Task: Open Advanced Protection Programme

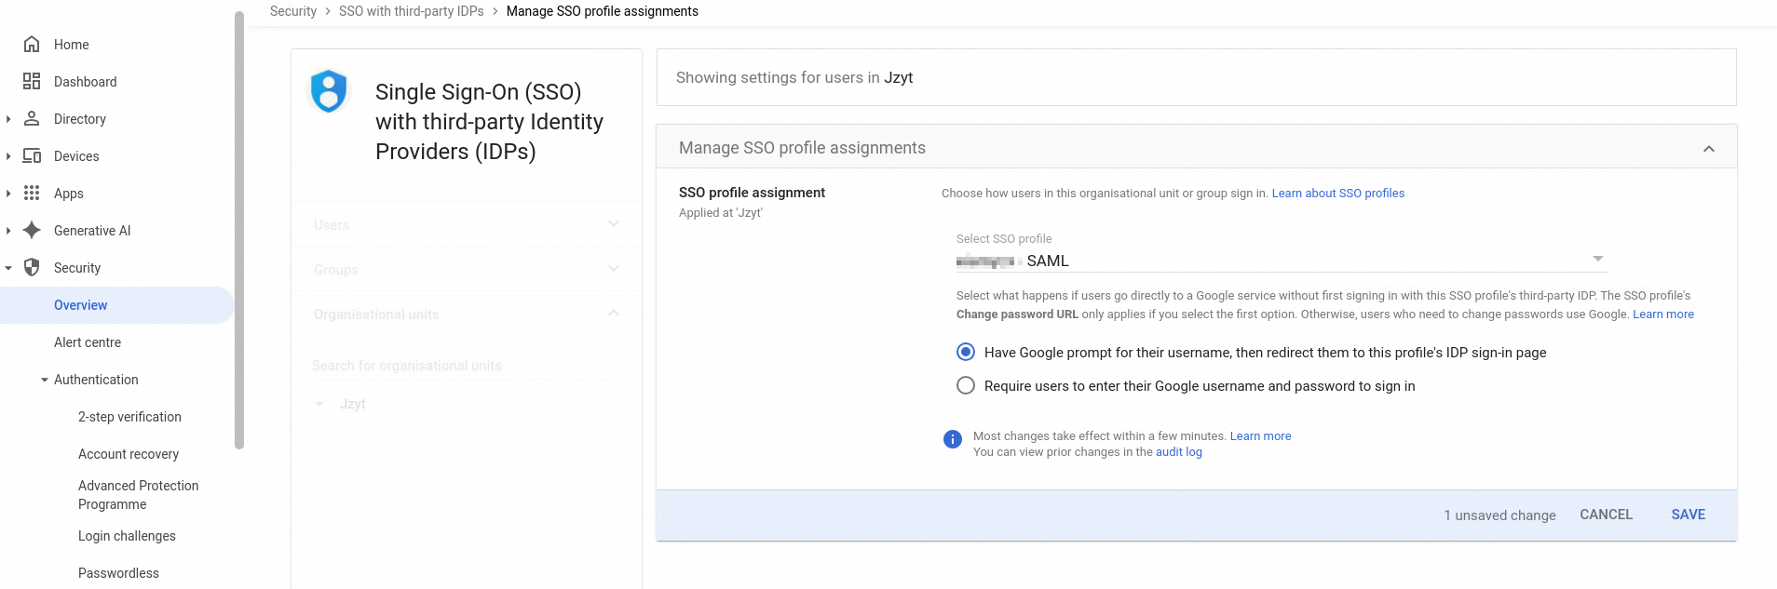Action: (x=139, y=495)
